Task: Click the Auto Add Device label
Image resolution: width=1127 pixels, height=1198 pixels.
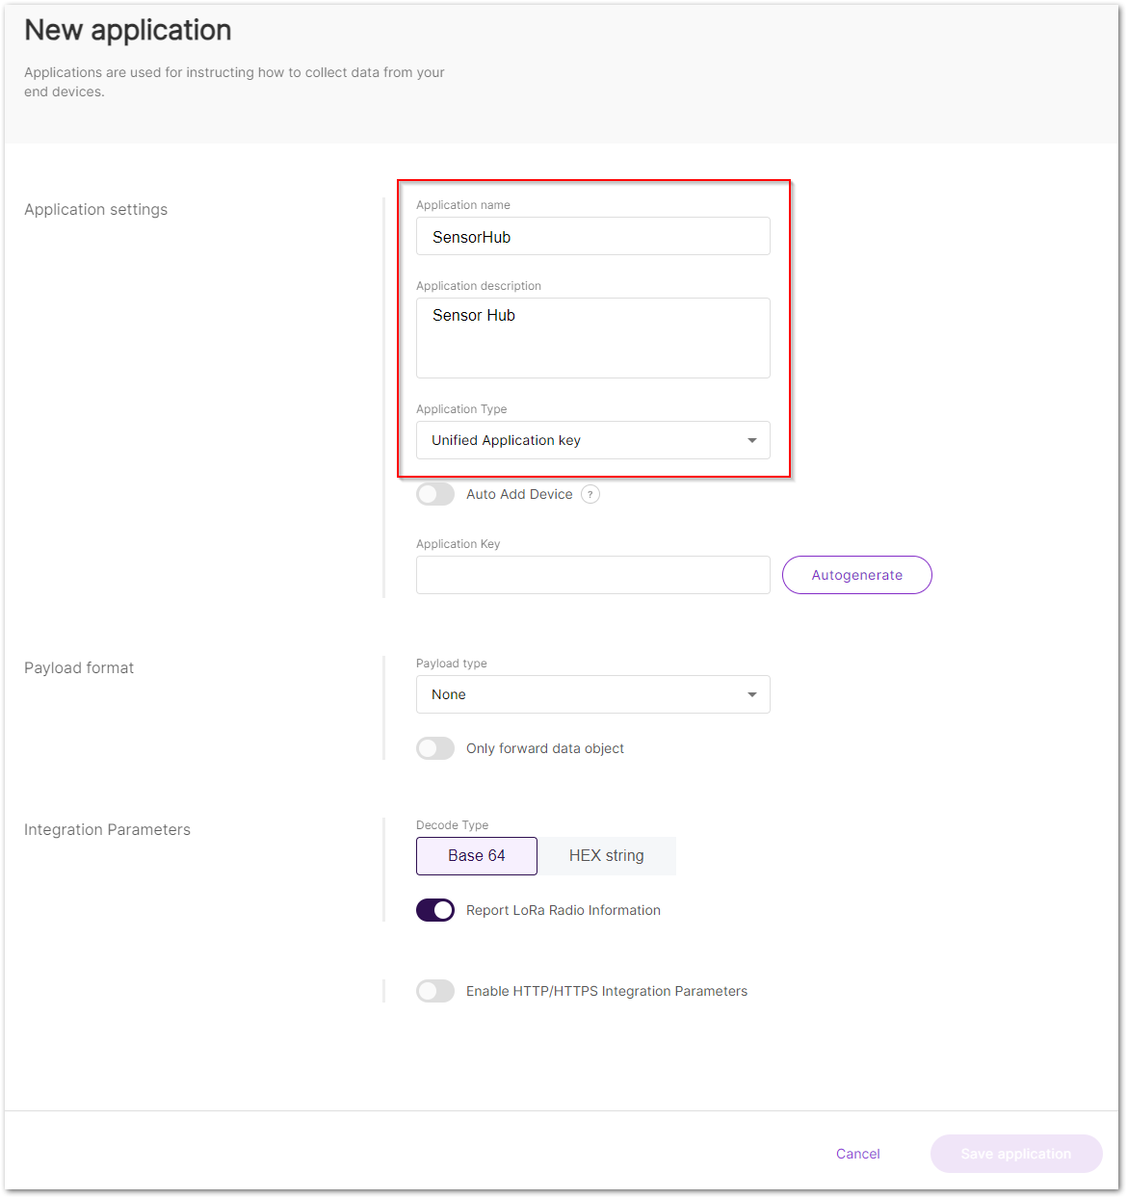Action: click(x=519, y=494)
